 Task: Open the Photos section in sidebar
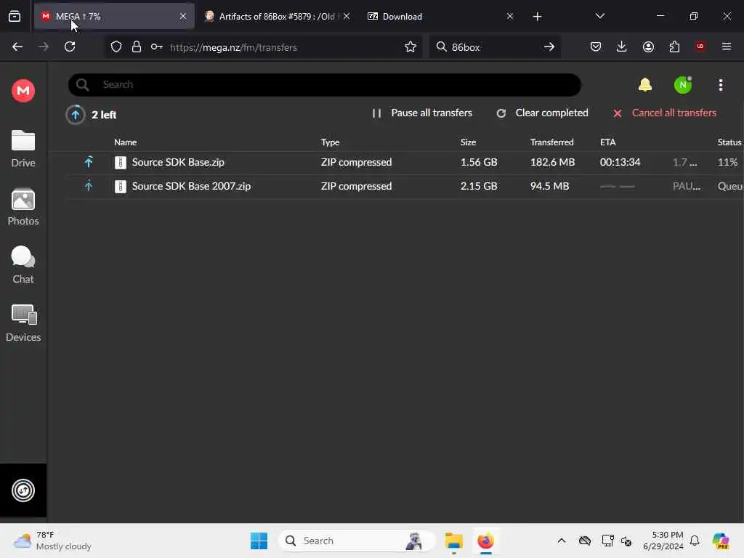[23, 207]
